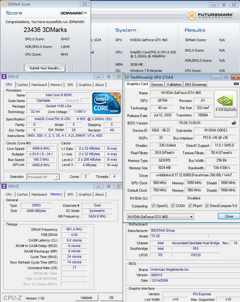240x302 pixels.
Task: Open CPU tab in lower CPU-Z window
Action: 9,195
